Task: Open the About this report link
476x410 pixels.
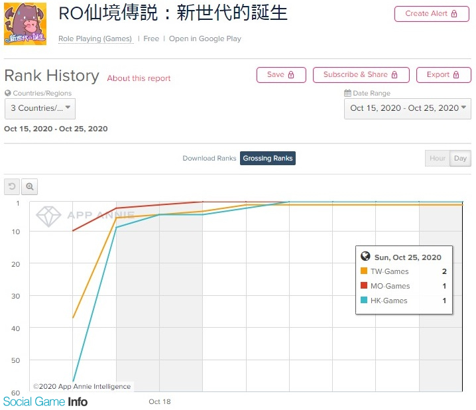Action: coord(139,78)
